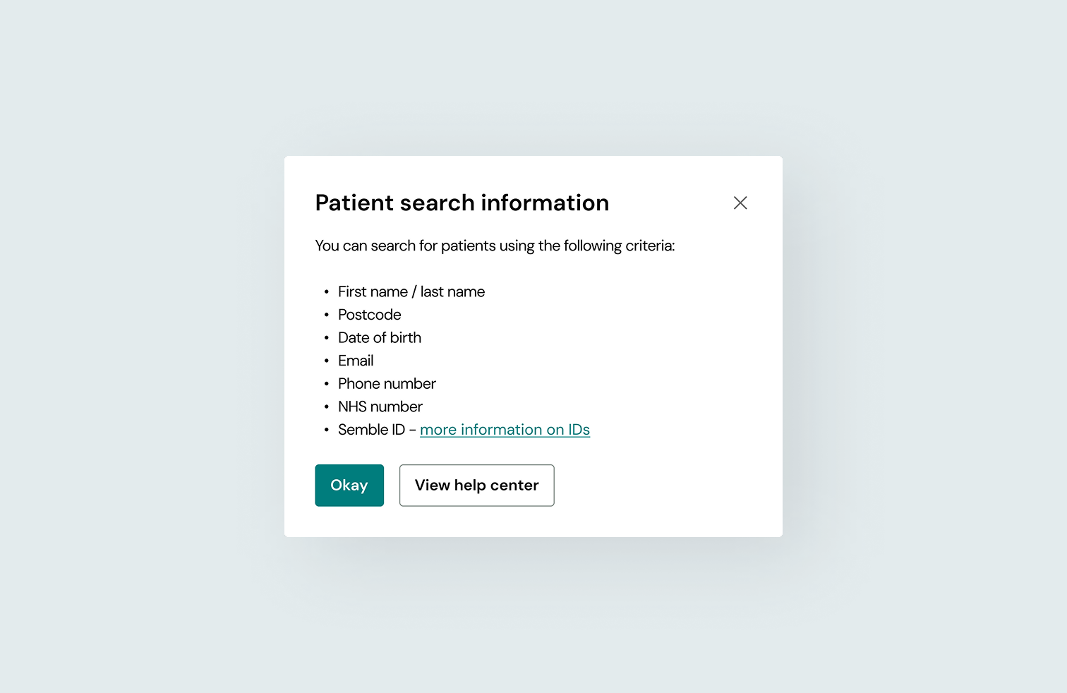
Task: Click the introductory criteria sentence
Action: (495, 246)
